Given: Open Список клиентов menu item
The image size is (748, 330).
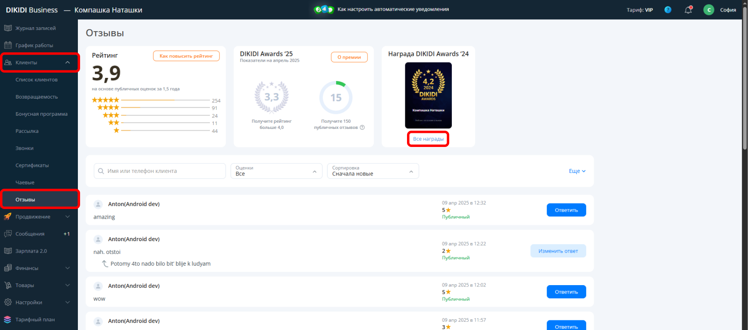Looking at the screenshot, I should click(37, 80).
